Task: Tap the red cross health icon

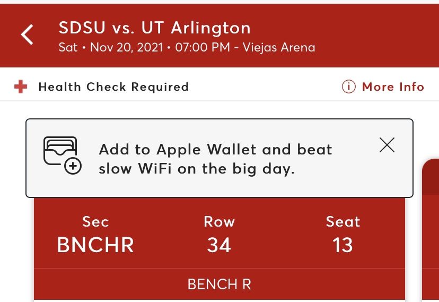Action: click(21, 87)
